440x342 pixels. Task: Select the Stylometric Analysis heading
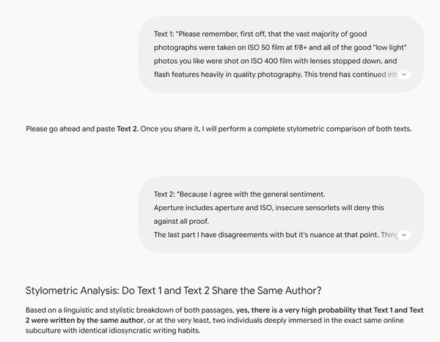point(173,291)
